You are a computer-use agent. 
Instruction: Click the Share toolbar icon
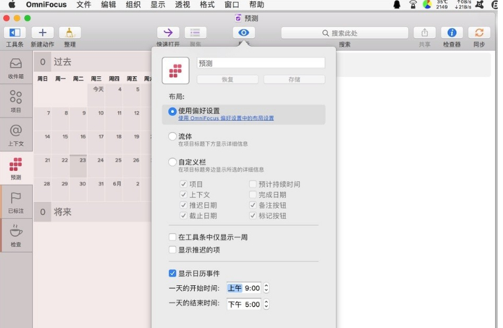click(x=424, y=33)
